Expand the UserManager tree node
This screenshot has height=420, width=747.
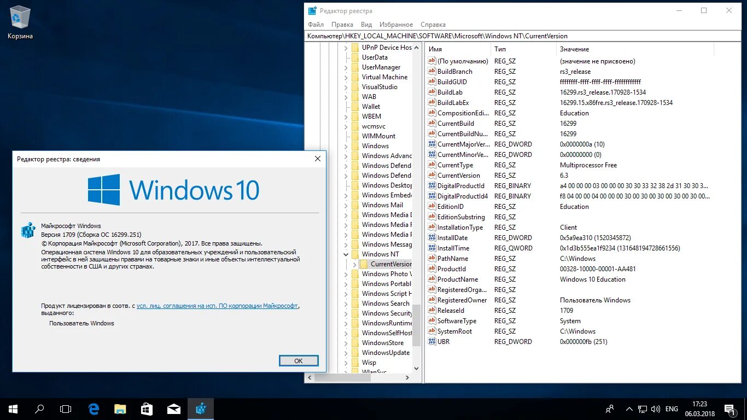click(x=346, y=67)
